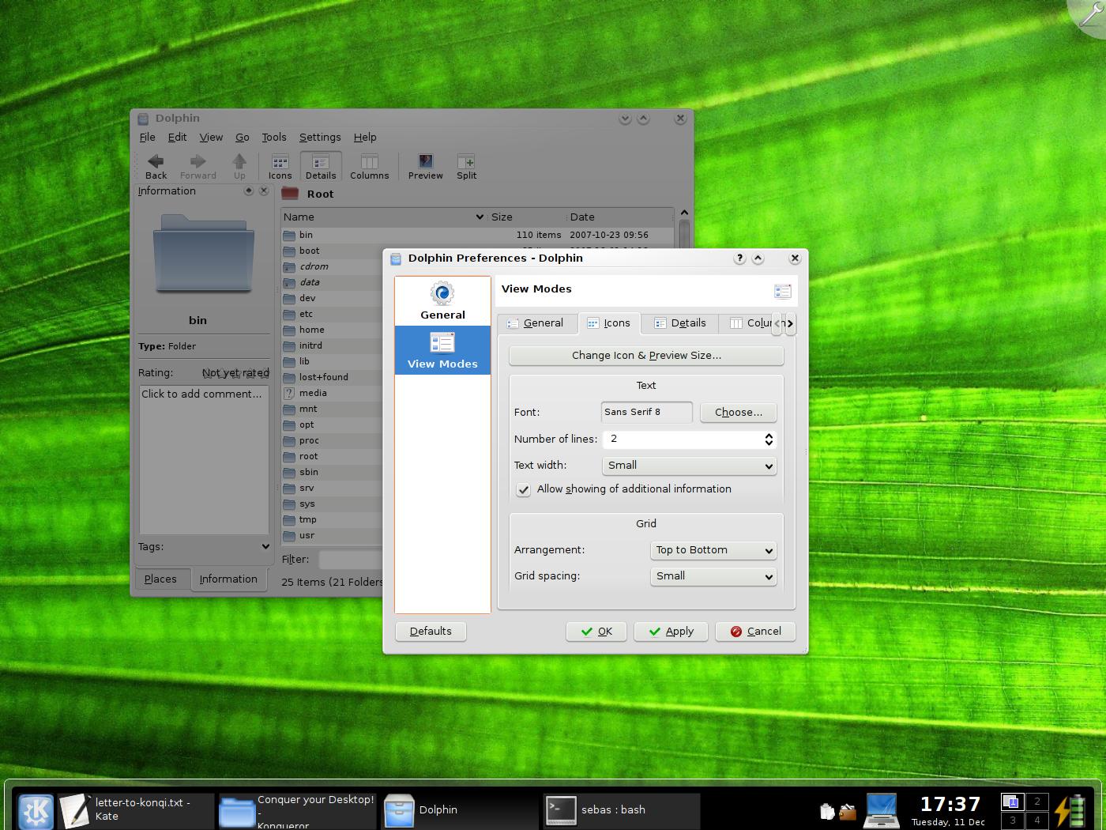Select the home folder in list
The height and width of the screenshot is (830, 1106).
coord(311,330)
